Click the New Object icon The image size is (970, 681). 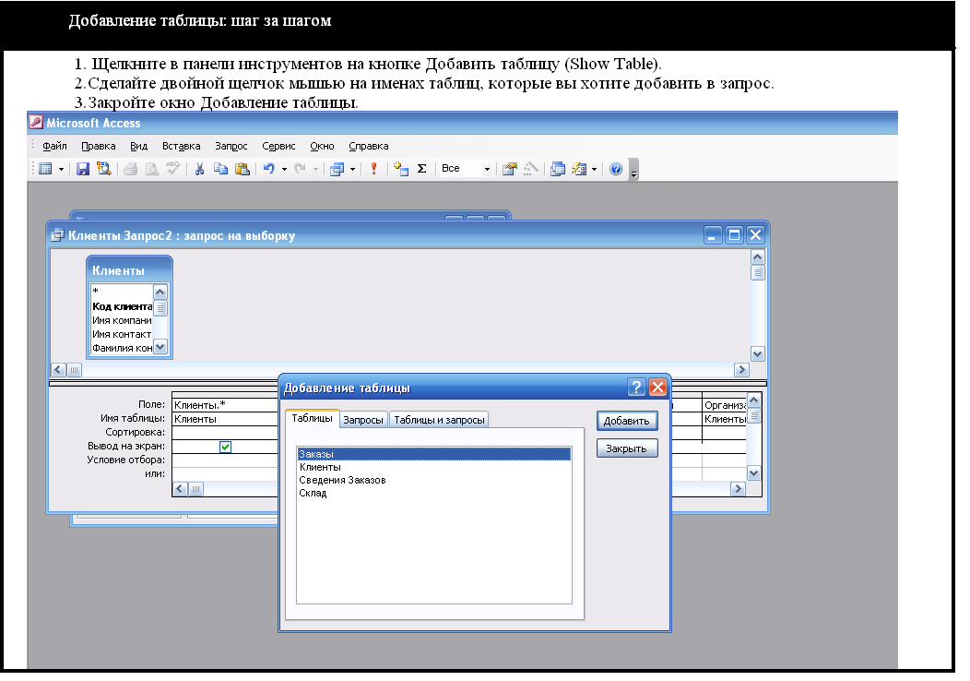click(x=579, y=168)
